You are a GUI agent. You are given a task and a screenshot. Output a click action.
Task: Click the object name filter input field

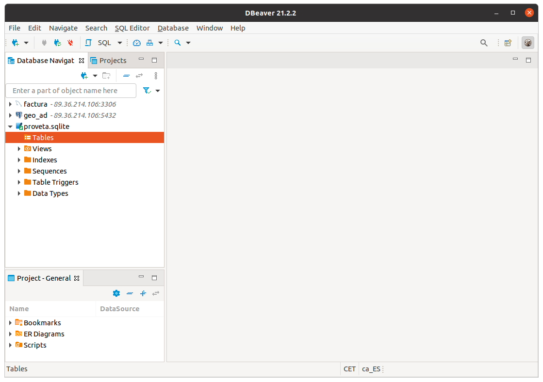(x=71, y=91)
